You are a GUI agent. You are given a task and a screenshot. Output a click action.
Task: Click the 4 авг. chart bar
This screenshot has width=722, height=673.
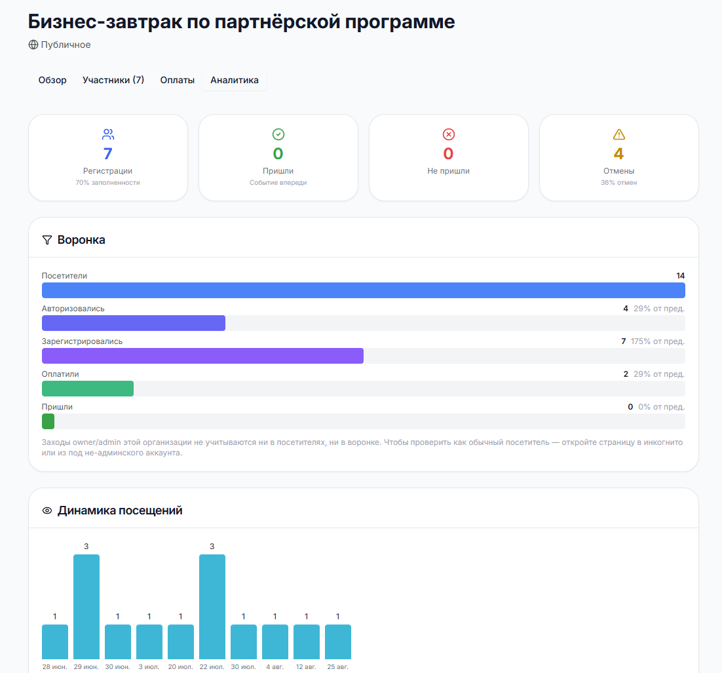click(275, 642)
